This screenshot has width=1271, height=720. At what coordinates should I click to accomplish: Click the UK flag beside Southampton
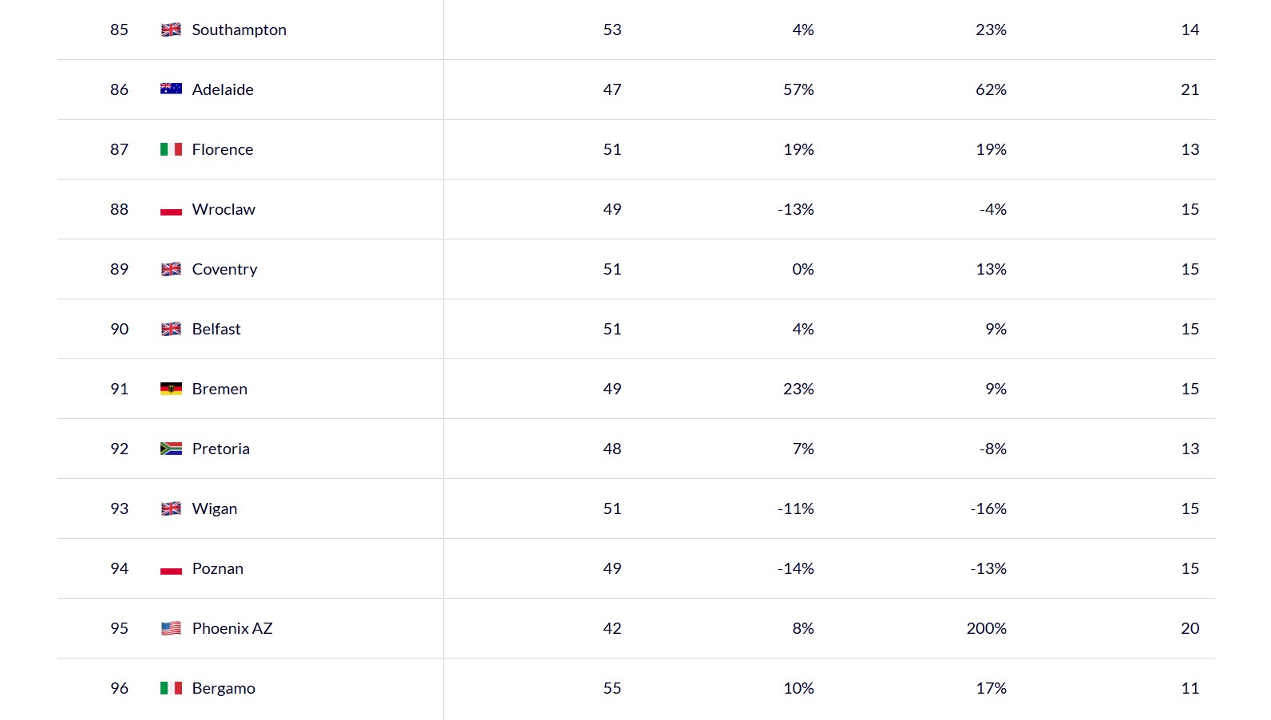[x=171, y=30]
